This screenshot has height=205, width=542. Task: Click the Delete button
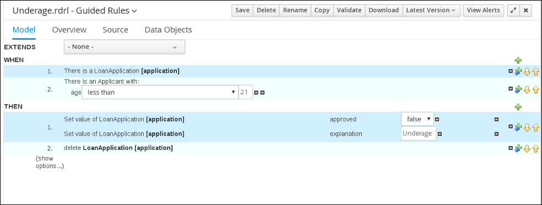(266, 10)
